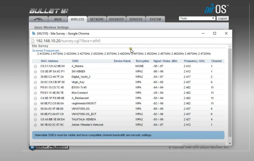The image size is (254, 161).
Task: Click the airOS logo
Action: click(x=216, y=9)
